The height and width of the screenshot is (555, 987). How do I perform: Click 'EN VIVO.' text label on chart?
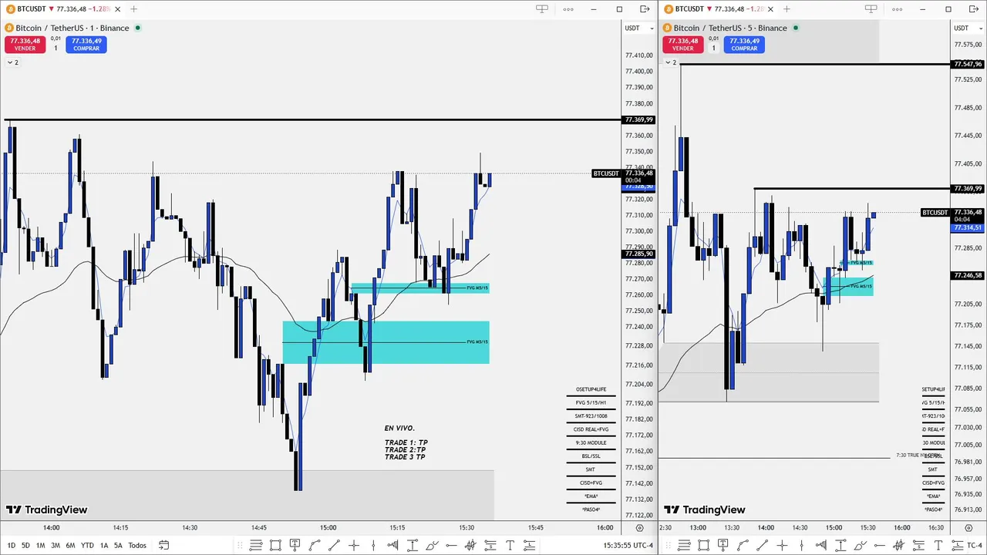click(399, 428)
